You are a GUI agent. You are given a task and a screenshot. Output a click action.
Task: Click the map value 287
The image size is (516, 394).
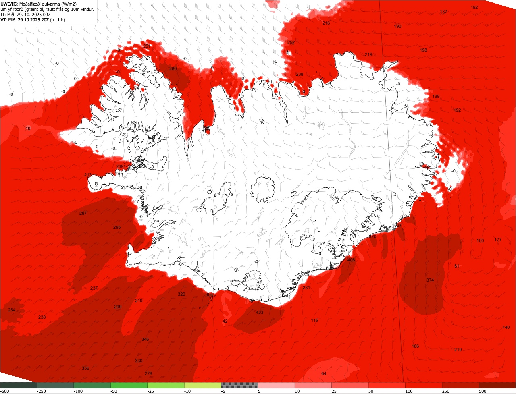click(83, 213)
